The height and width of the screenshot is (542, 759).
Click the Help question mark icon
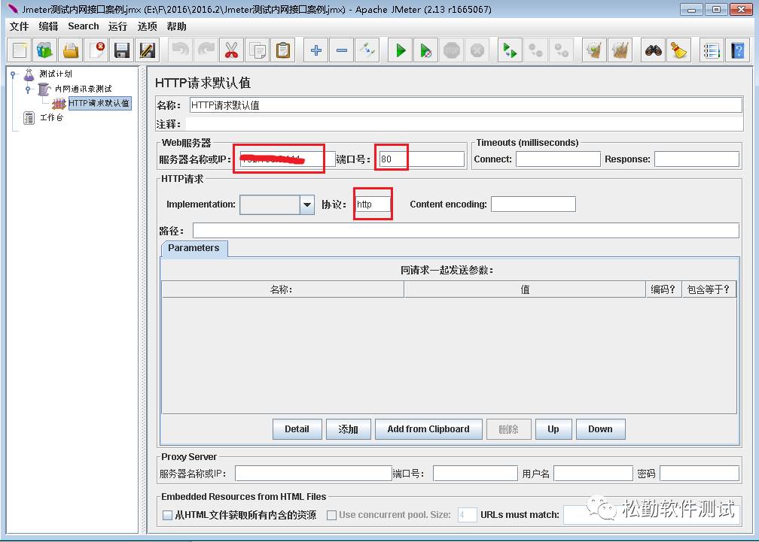(x=738, y=50)
